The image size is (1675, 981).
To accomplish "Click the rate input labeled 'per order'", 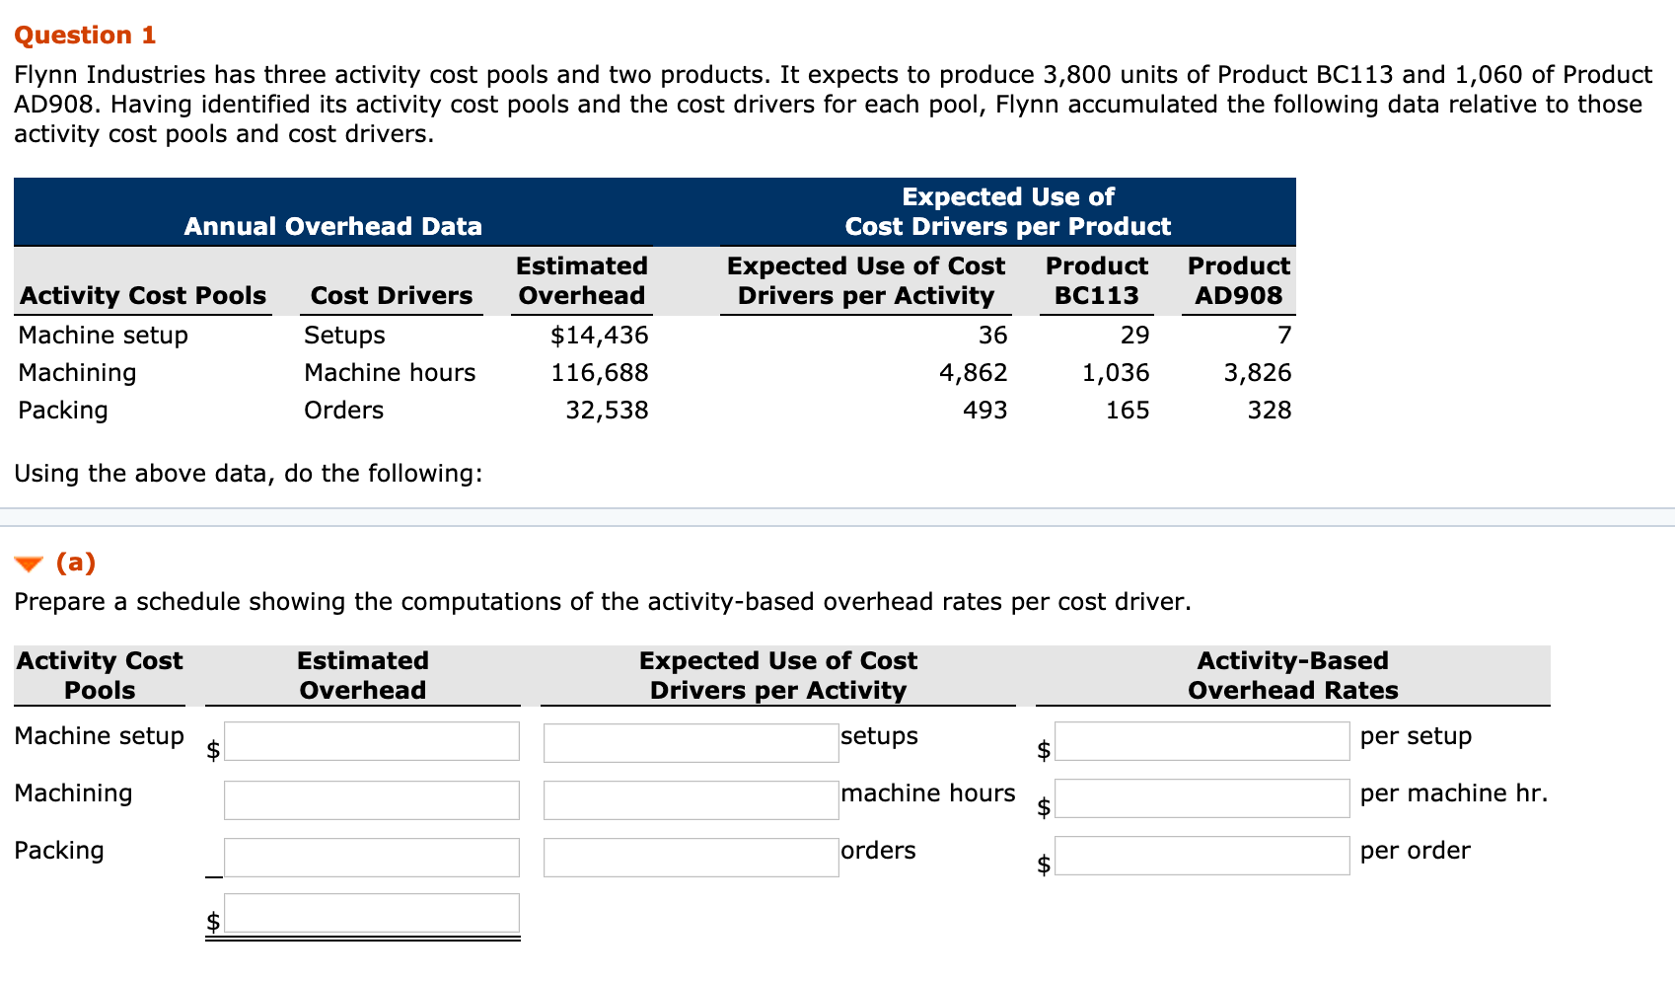I will (1202, 856).
